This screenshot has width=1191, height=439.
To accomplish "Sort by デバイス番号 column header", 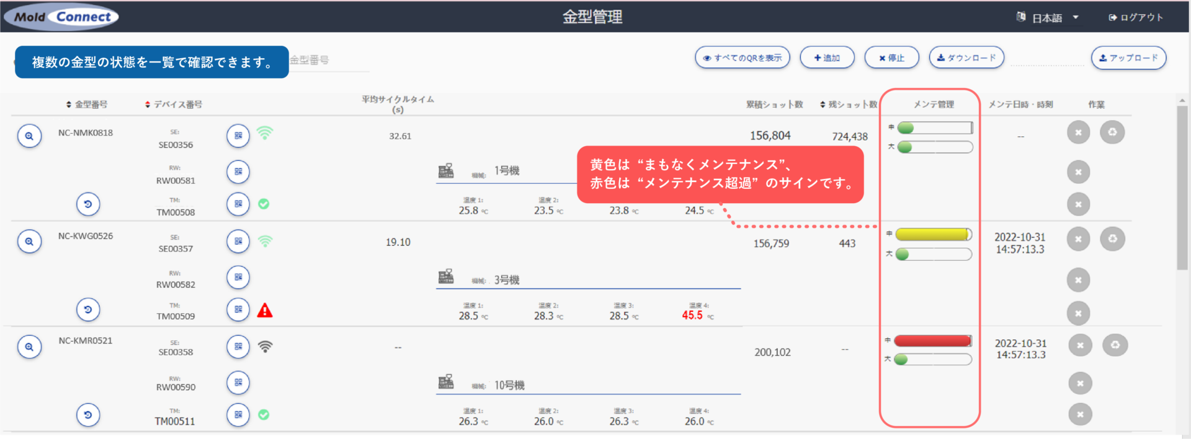I will point(174,105).
